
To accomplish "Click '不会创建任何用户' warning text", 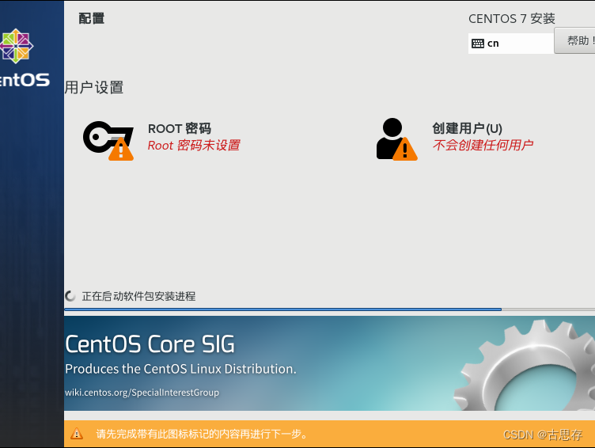I will 483,145.
